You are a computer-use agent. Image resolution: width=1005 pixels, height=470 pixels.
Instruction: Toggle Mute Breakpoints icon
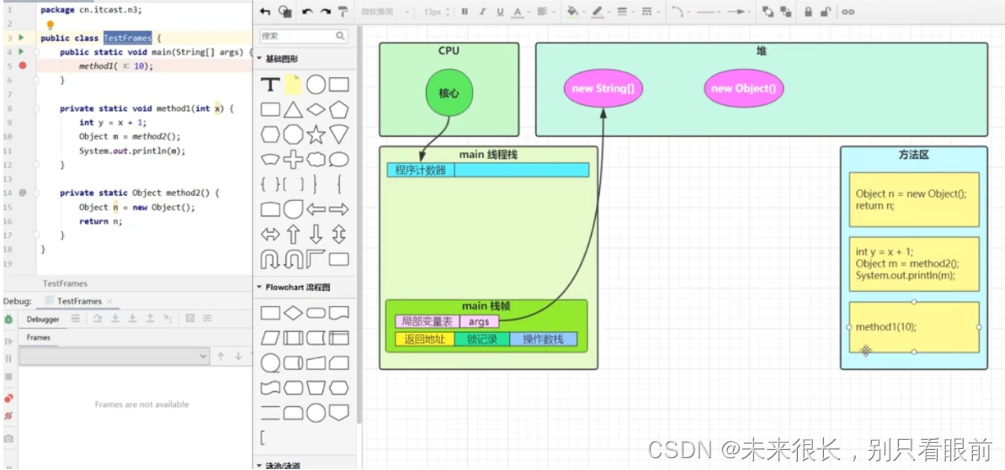tap(8, 415)
